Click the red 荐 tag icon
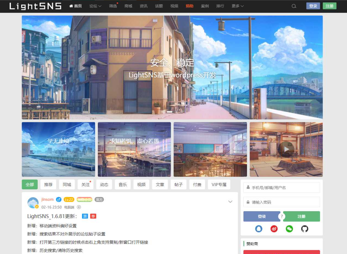This screenshot has height=254, width=347. (93, 216)
